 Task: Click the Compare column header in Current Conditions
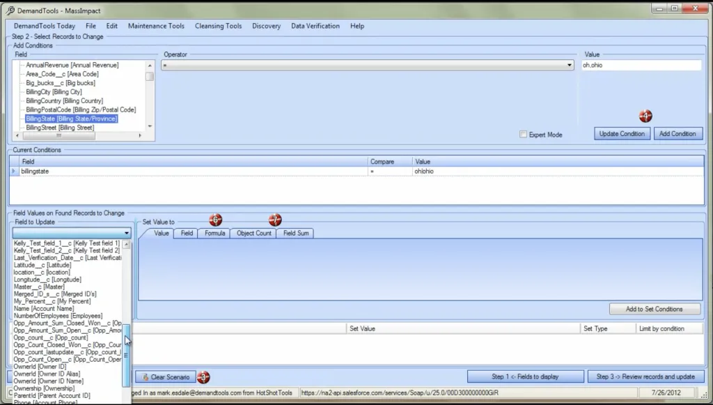pyautogui.click(x=390, y=162)
